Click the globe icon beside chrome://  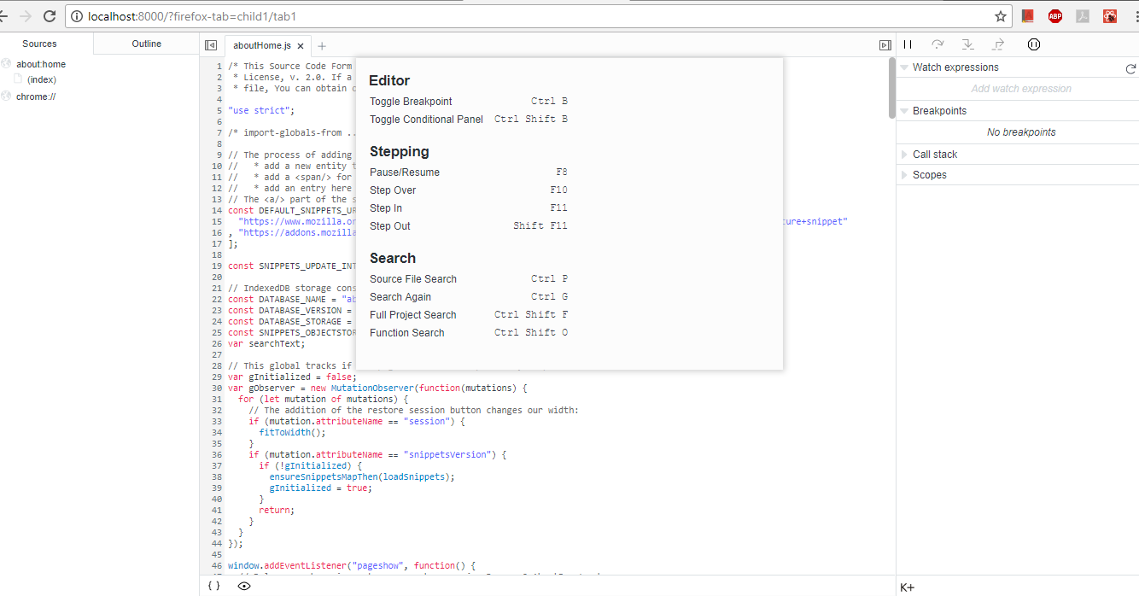click(x=6, y=96)
